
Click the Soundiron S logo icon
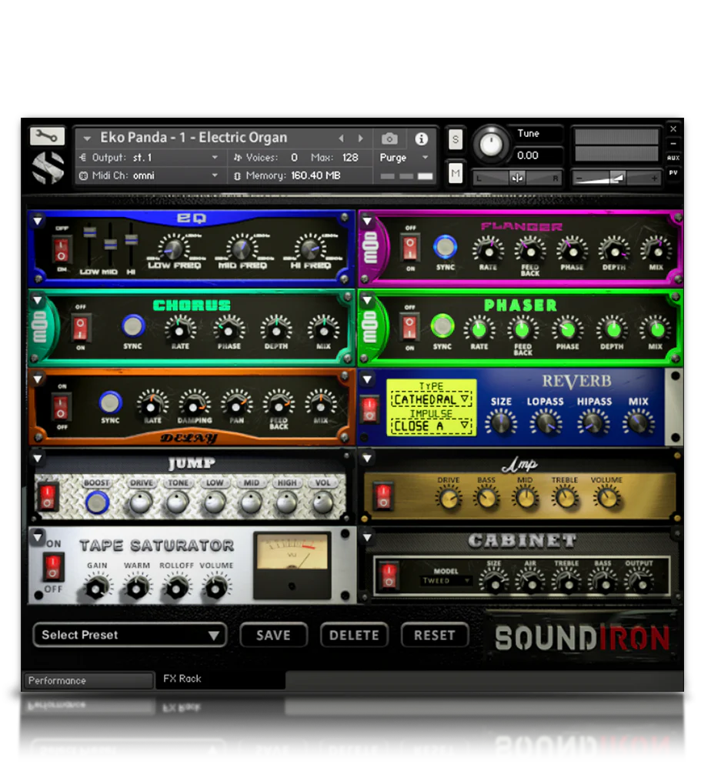(48, 168)
